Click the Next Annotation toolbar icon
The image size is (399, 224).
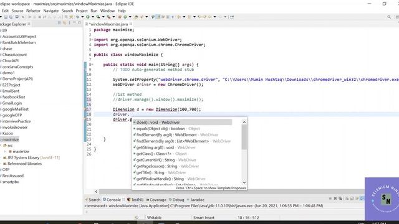pyautogui.click(x=179, y=17)
